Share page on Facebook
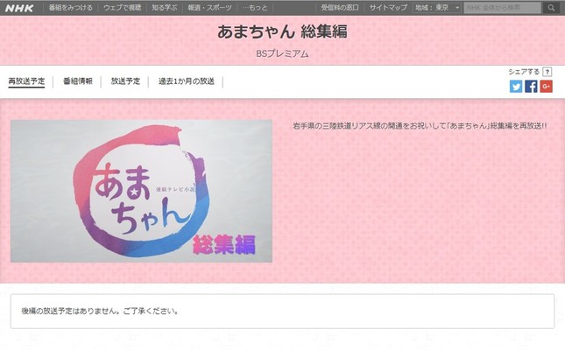 pos(531,87)
